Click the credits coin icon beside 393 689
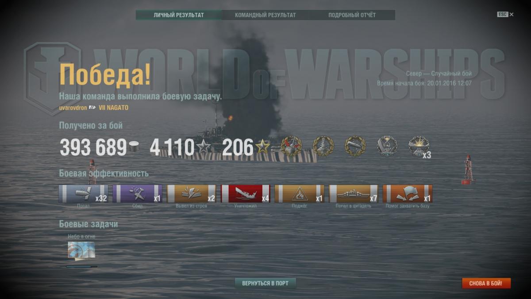This screenshot has width=531, height=299. coord(133,147)
